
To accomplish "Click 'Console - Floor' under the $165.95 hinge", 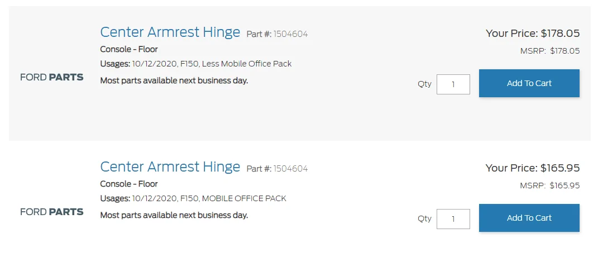I will click(129, 184).
